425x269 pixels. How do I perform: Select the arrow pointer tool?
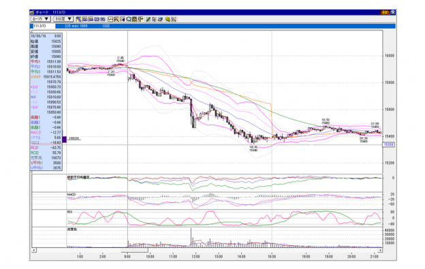click(154, 19)
